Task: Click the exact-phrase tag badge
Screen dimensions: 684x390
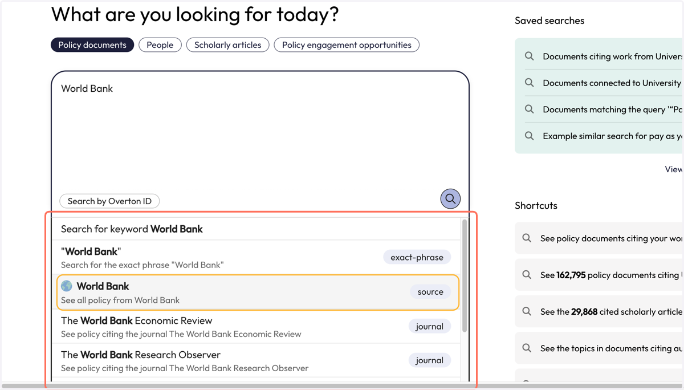Action: [x=417, y=257]
